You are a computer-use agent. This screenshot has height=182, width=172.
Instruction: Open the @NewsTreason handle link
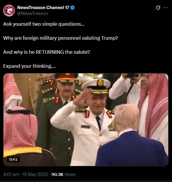coord(32,13)
